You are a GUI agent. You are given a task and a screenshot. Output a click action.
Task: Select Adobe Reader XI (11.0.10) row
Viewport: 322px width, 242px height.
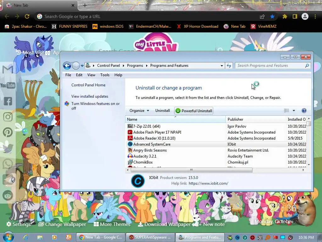point(217,138)
